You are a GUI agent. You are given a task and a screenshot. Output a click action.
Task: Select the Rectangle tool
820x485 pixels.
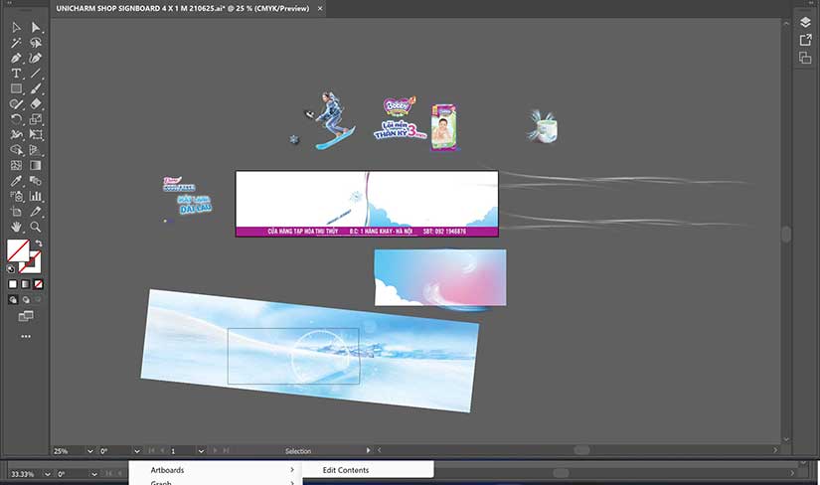point(16,88)
